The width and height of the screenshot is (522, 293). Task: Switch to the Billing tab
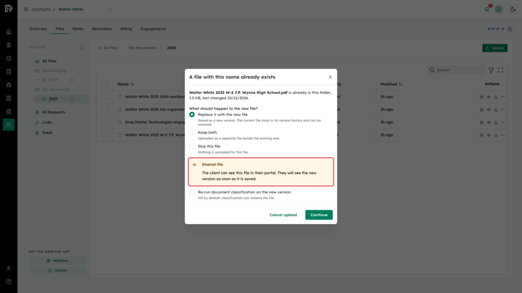(x=126, y=29)
